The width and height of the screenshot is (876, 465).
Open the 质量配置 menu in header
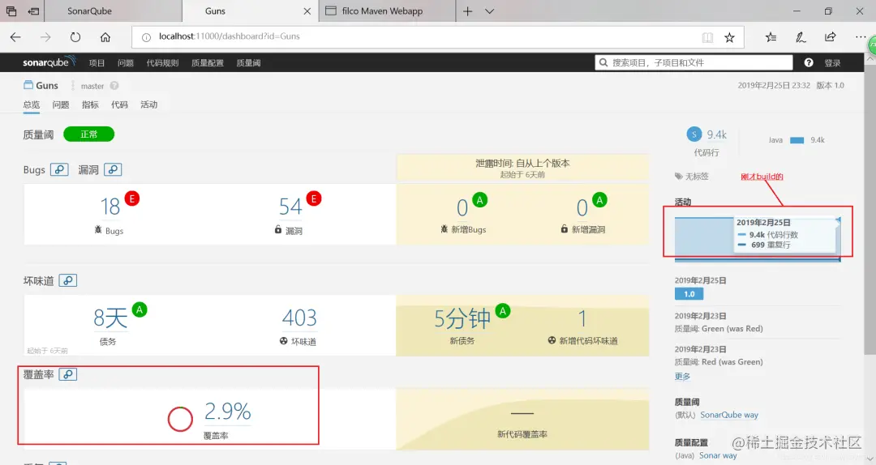(208, 62)
